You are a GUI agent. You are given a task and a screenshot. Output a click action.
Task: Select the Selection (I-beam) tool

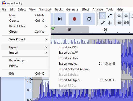point(103,16)
